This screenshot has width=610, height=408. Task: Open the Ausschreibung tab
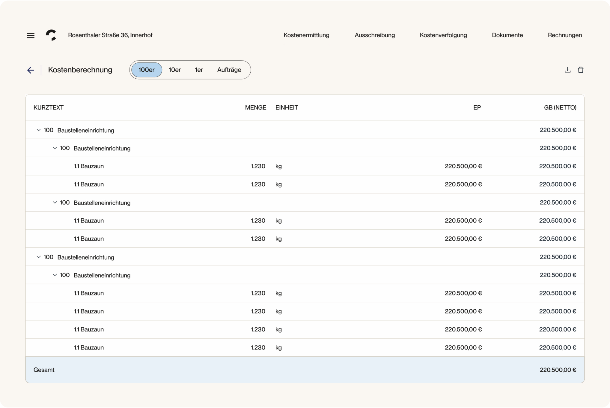[x=375, y=35]
